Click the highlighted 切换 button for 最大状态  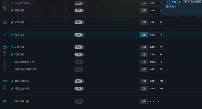pyautogui.click(x=144, y=35)
